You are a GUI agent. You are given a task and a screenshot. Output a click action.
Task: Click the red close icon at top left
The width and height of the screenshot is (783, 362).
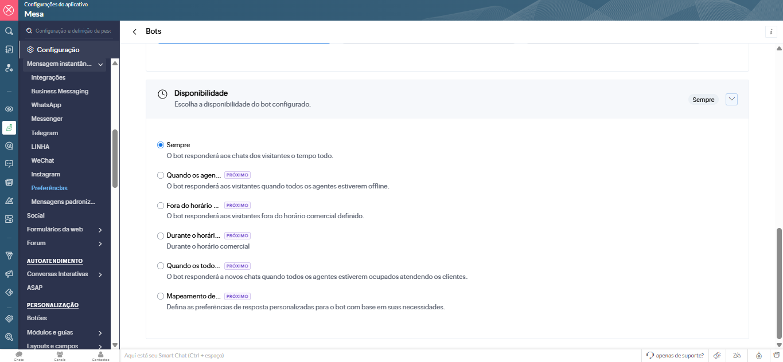[x=9, y=10]
